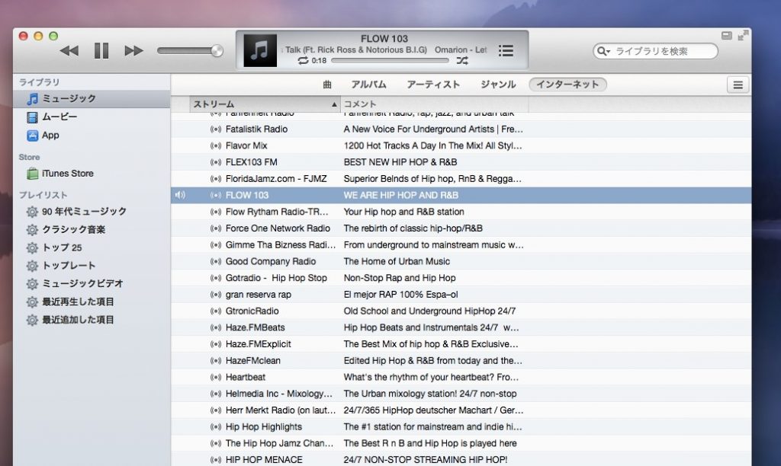Open the 90 年代ミュージック playlist

92,212
